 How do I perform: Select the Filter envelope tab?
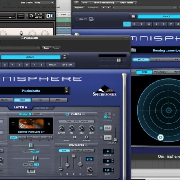[76, 150]
